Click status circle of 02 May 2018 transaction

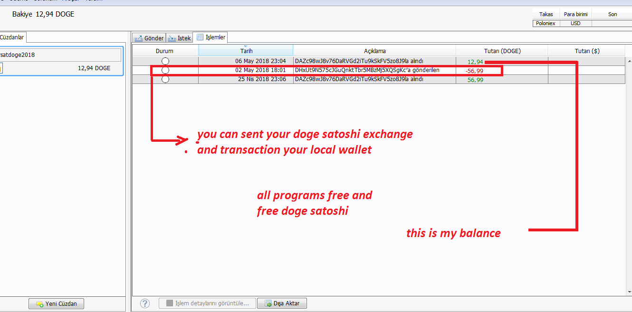[165, 70]
